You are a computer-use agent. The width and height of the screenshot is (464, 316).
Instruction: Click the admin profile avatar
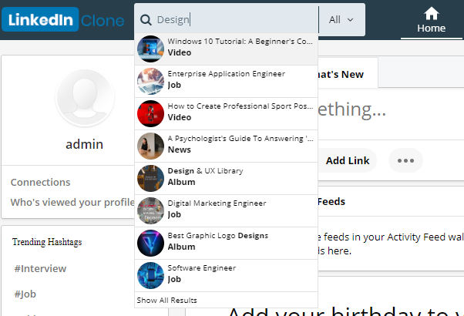(85, 99)
